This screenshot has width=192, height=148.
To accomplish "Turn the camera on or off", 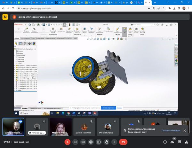I will tap(76, 142).
